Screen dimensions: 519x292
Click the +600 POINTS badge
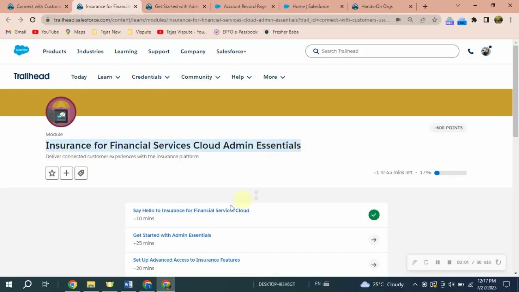[448, 128]
